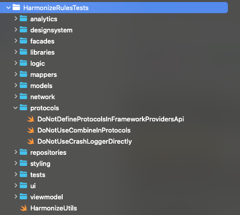Click the Swift icon beside HarmonizeUtils
This screenshot has height=215, width=240.
pyautogui.click(x=23, y=208)
